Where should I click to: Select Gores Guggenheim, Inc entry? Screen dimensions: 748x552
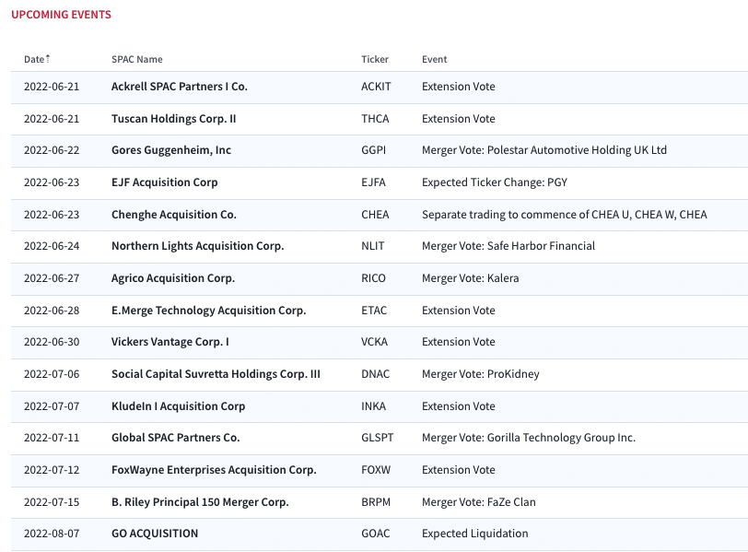[x=171, y=150]
